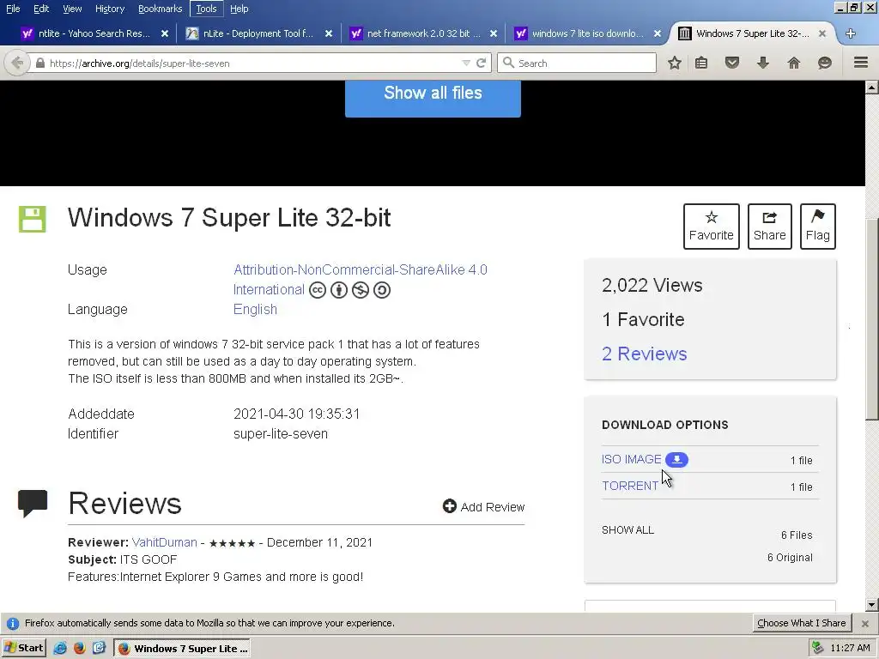
Task: Click the ISO IMAGE download icon
Action: tap(676, 460)
